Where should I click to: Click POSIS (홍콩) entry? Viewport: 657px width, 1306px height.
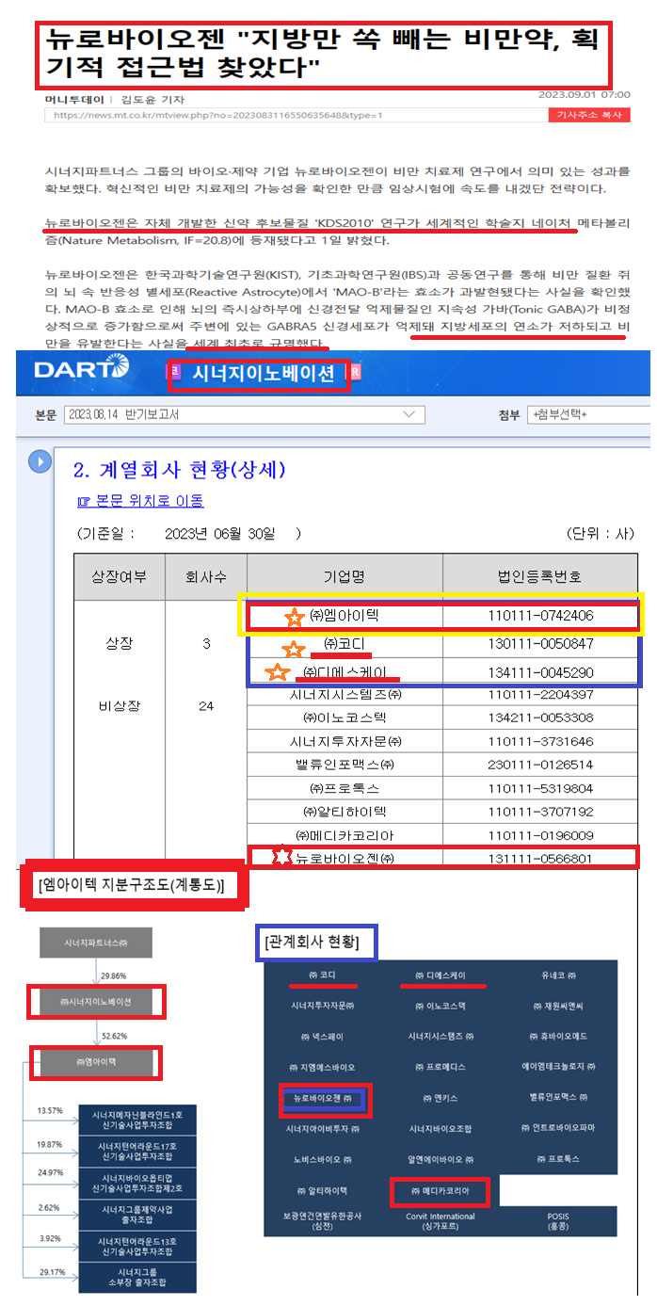[558, 1220]
